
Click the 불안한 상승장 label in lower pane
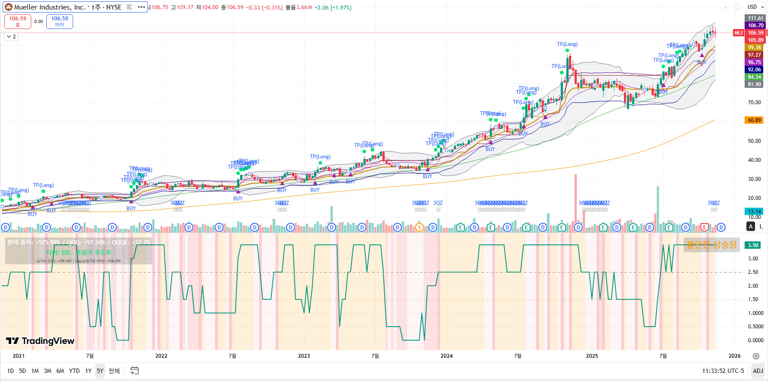point(711,245)
